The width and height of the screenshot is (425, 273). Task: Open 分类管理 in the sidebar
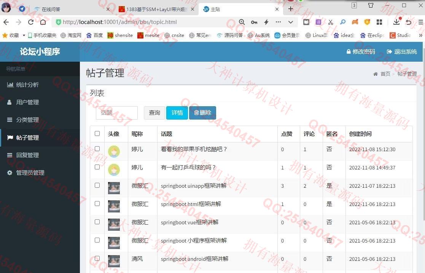pos(40,120)
